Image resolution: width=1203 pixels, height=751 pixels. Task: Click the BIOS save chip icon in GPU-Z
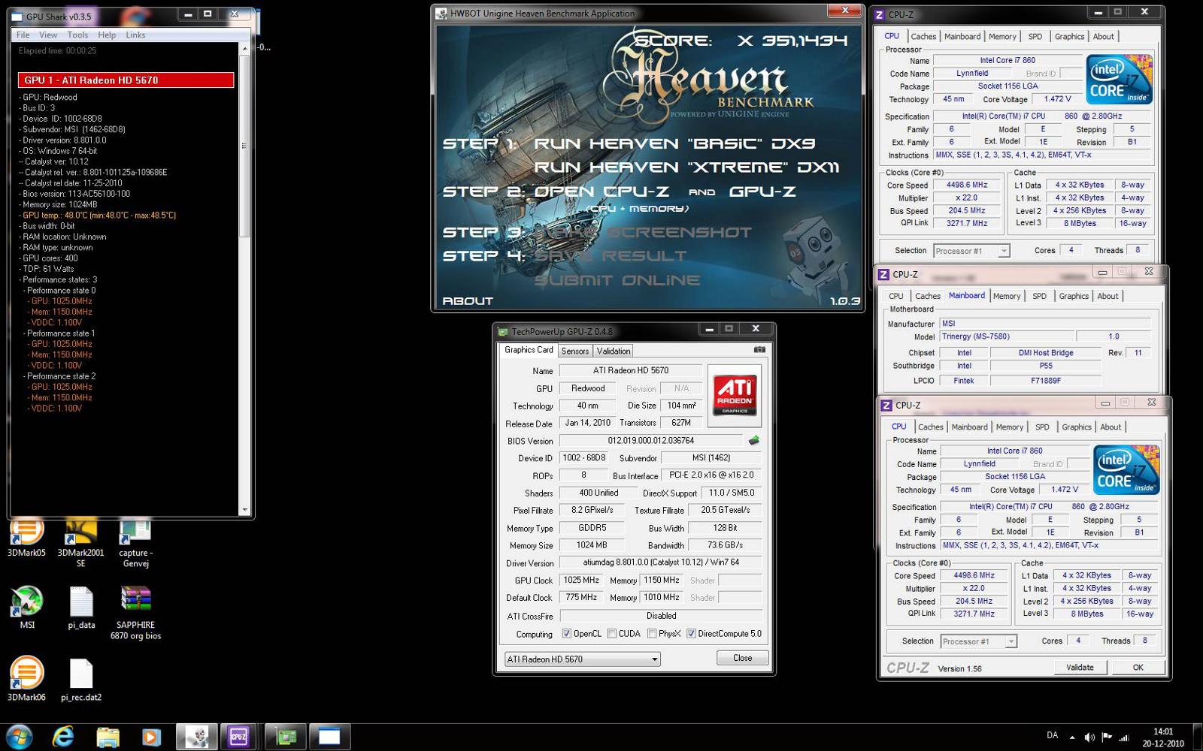(x=753, y=441)
